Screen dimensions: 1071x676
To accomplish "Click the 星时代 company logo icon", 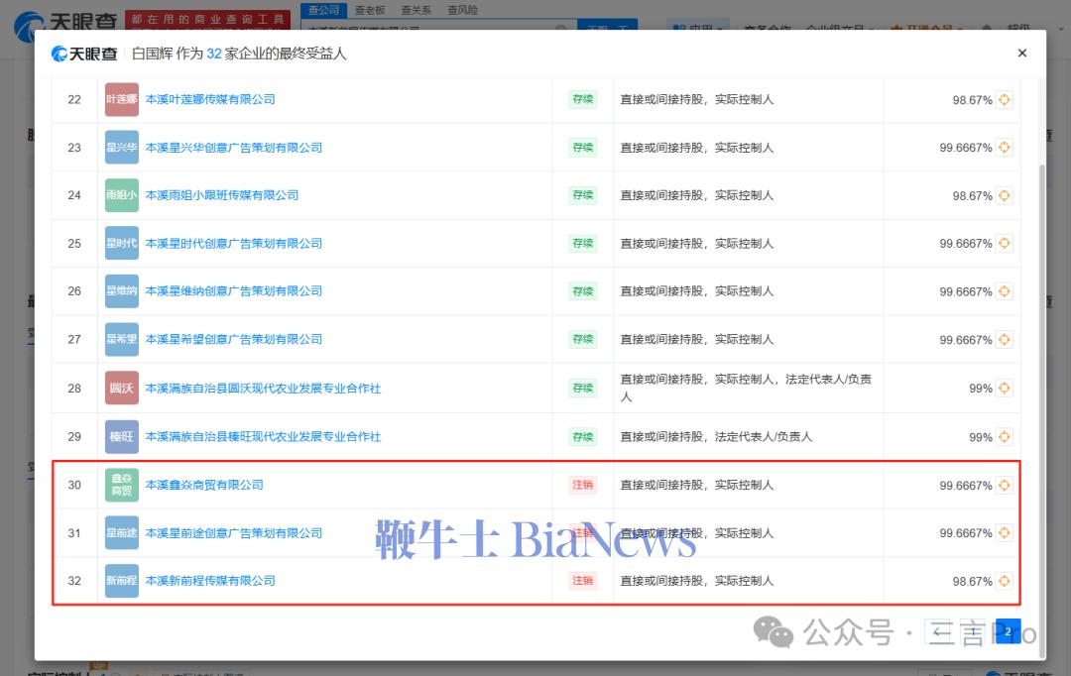I will (x=122, y=244).
